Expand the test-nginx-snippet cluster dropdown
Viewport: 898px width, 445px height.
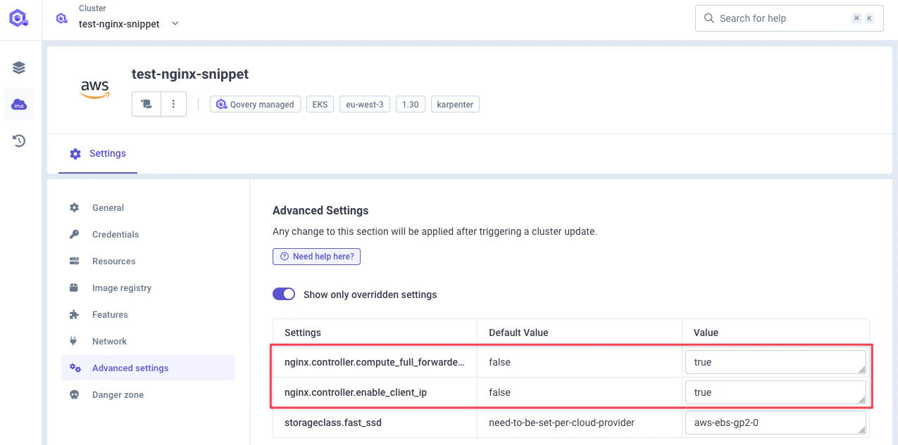coord(175,23)
